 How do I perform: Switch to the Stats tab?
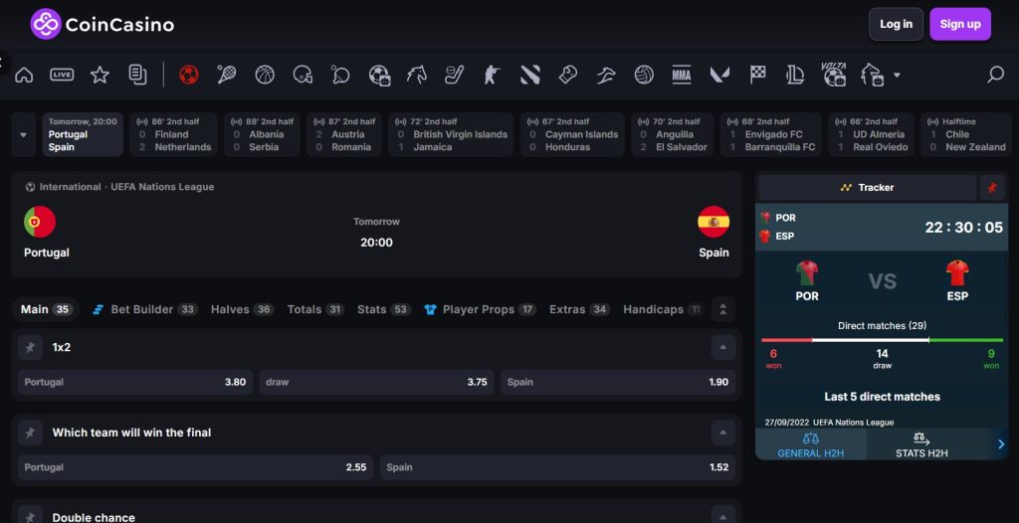tap(383, 309)
